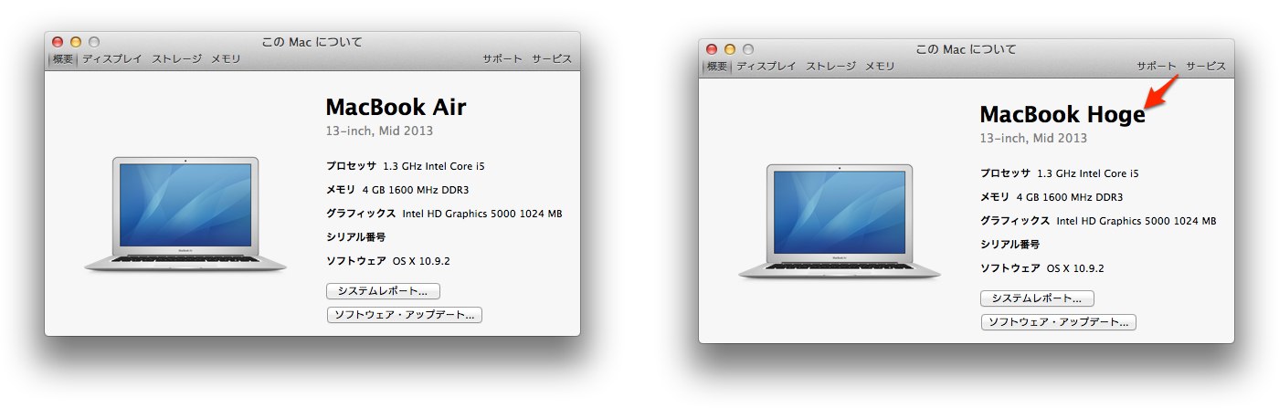Click "1.3 GHz Intel Core i5" in MacBook Air window
1279x408 pixels.
(x=433, y=166)
